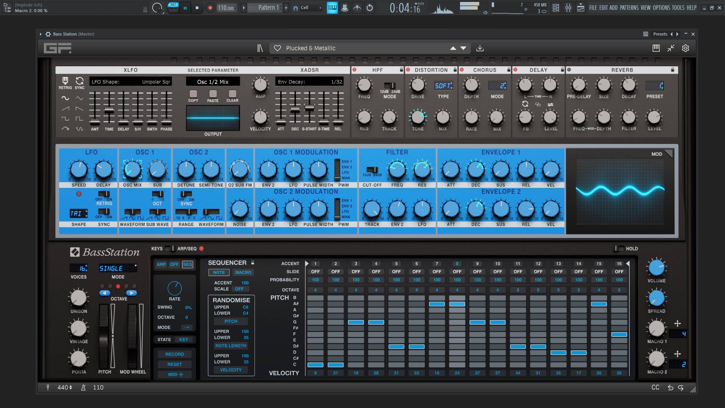Click the XLFO Sync icon
The height and width of the screenshot is (408, 725).
click(79, 81)
